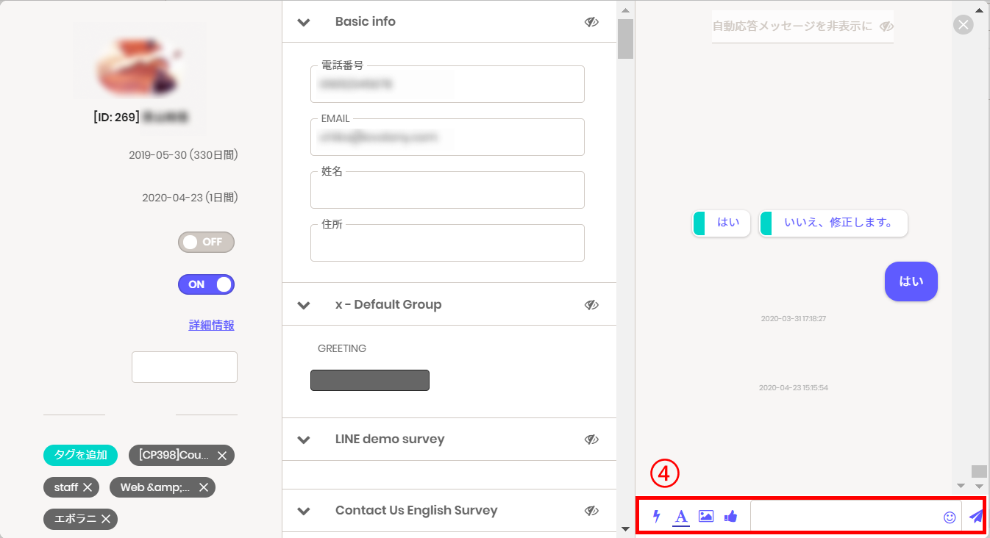
Task: Toggle visibility of LINE demo survey
Action: pos(591,440)
